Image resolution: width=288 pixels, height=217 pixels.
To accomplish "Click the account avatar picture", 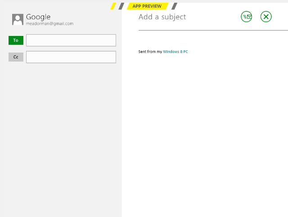I will [18, 19].
